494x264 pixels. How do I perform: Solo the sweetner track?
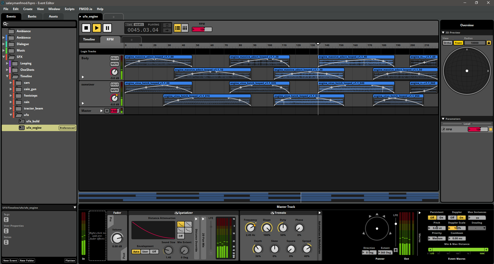click(x=115, y=84)
